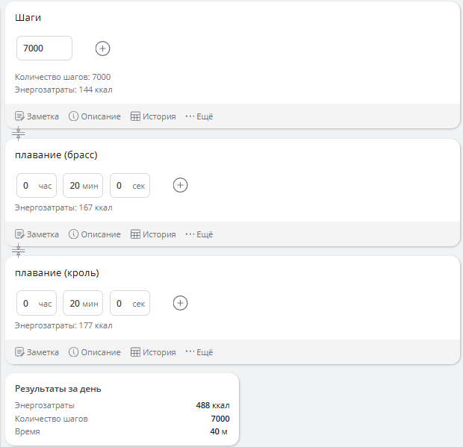Click the minutes field in плавание (брасс)
This screenshot has height=447, width=463.
tap(82, 186)
